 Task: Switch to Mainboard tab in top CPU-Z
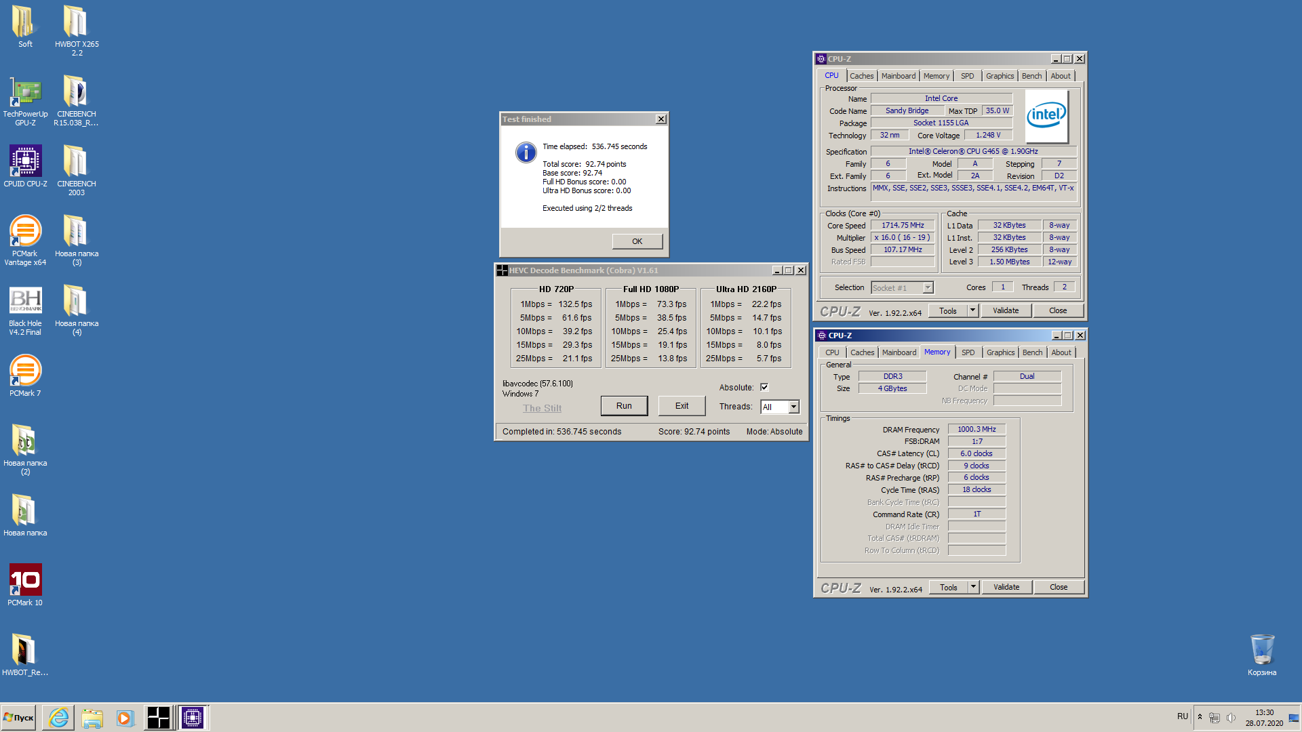(899, 76)
